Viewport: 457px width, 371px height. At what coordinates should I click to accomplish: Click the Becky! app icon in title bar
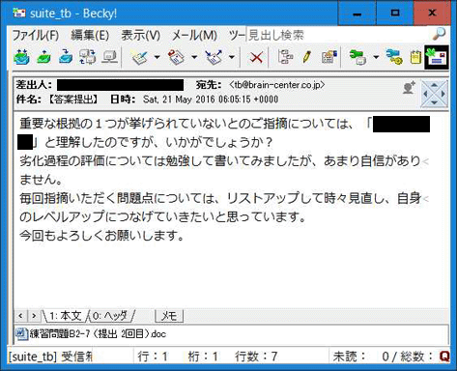pyautogui.click(x=19, y=14)
